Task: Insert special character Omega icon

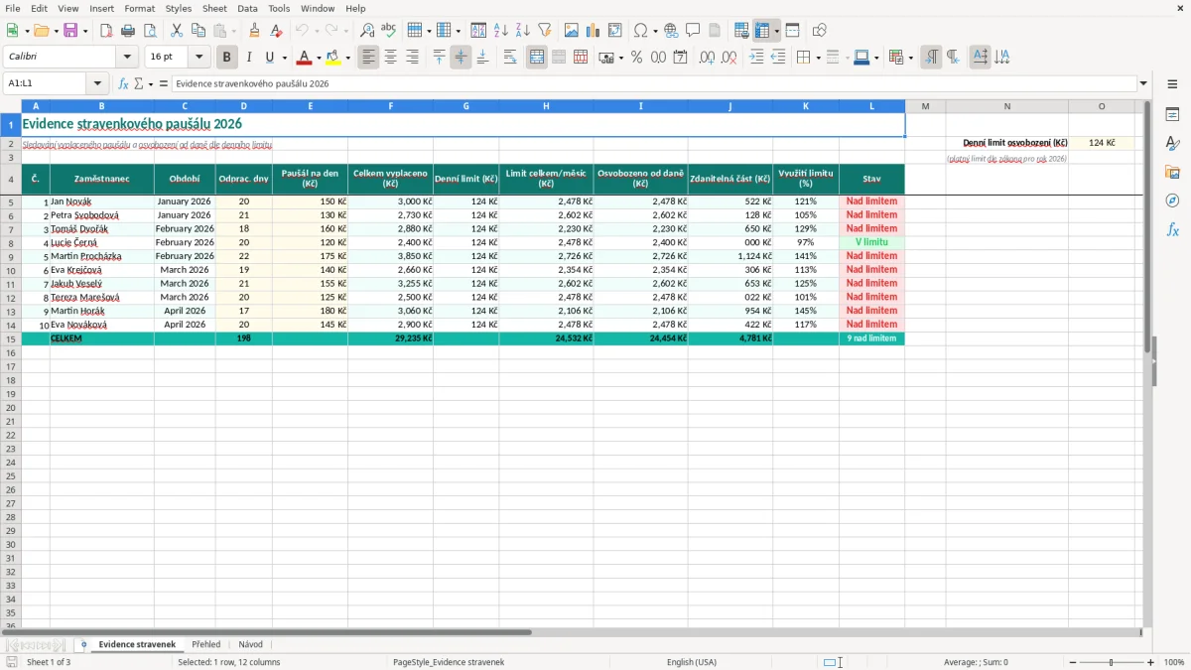Action: coord(641,31)
